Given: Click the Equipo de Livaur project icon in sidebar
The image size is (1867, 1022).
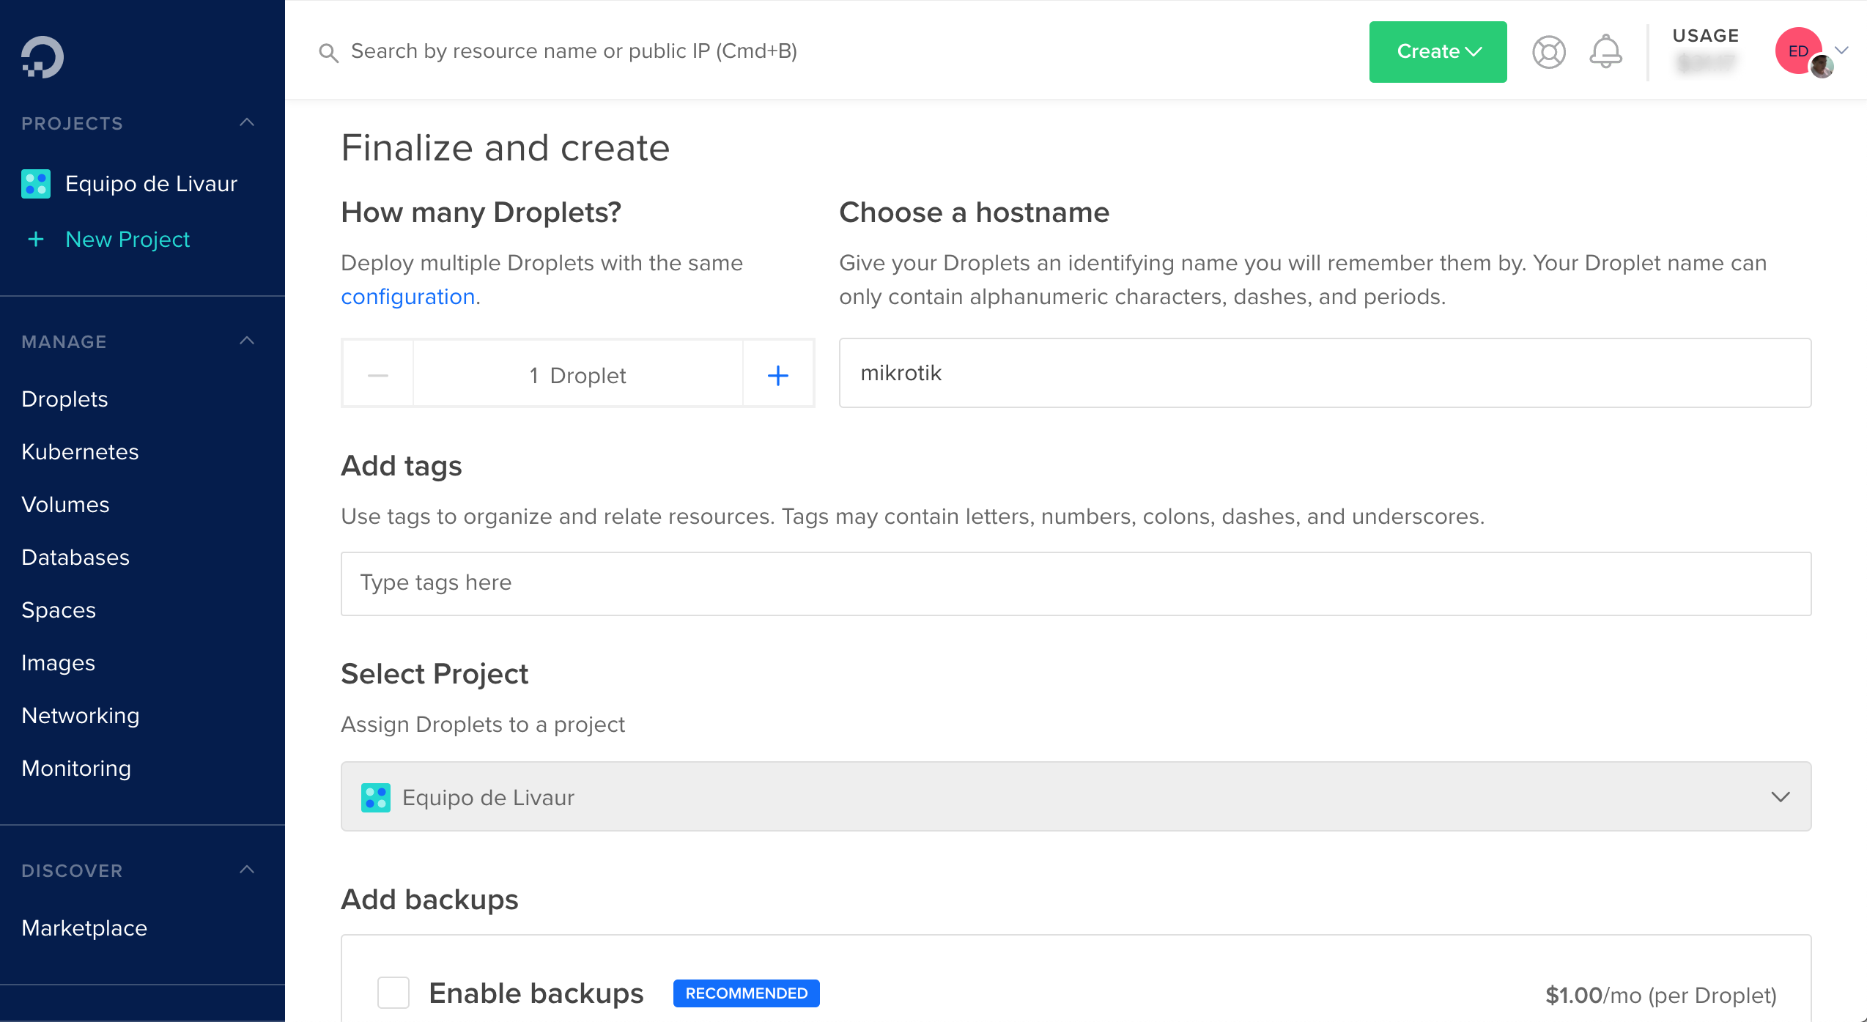Looking at the screenshot, I should [x=36, y=184].
